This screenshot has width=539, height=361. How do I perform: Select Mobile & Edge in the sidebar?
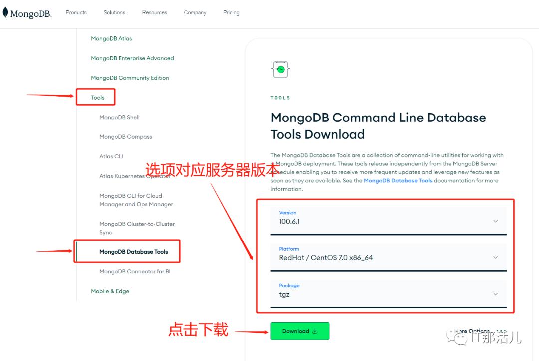(x=110, y=291)
